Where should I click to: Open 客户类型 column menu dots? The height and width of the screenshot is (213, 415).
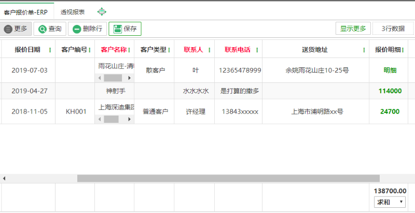point(169,50)
